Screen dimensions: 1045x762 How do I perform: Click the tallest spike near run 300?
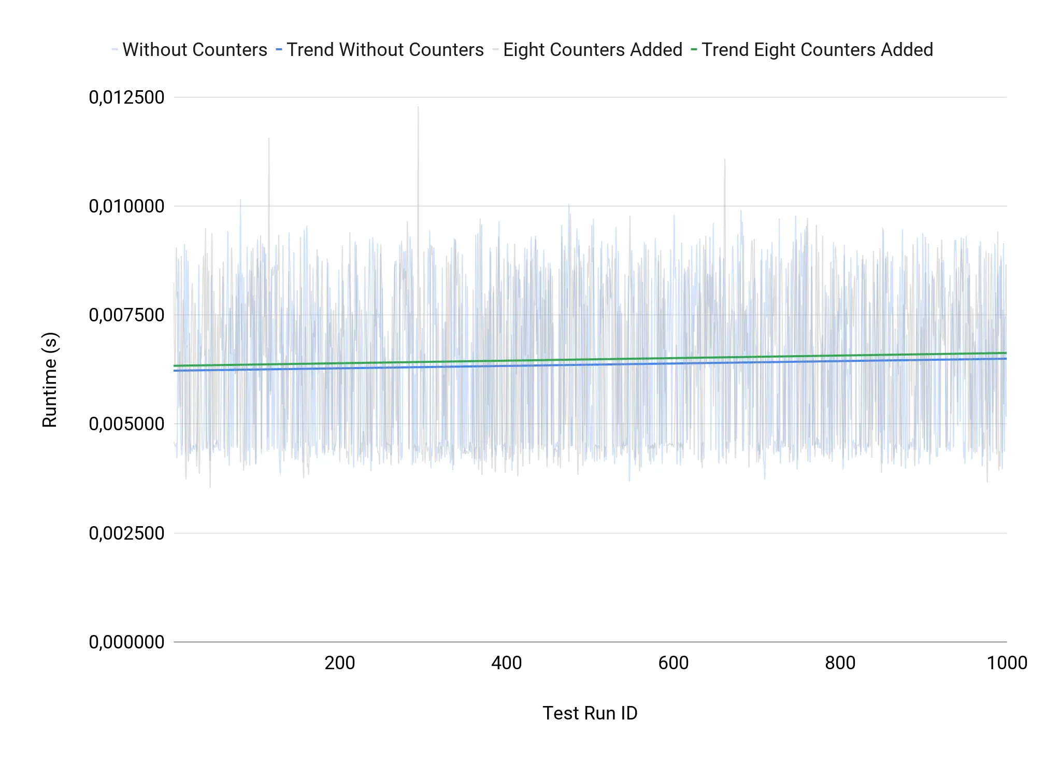pos(418,110)
